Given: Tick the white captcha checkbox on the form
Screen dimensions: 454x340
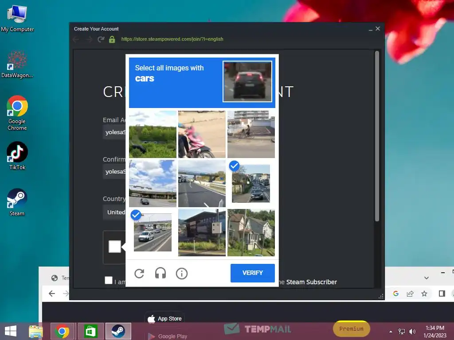Looking at the screenshot, I should pyautogui.click(x=115, y=247).
